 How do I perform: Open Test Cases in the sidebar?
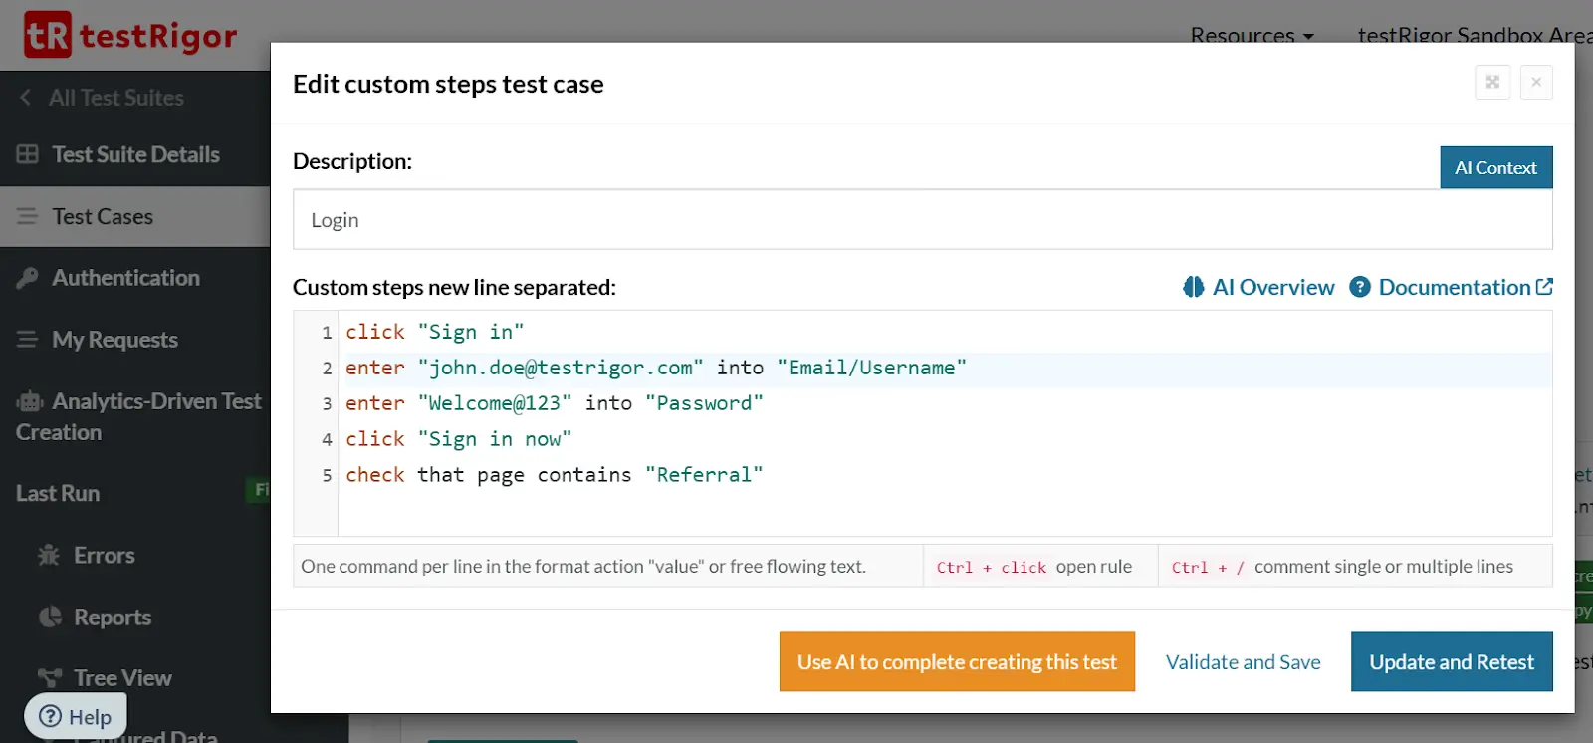coord(103,216)
